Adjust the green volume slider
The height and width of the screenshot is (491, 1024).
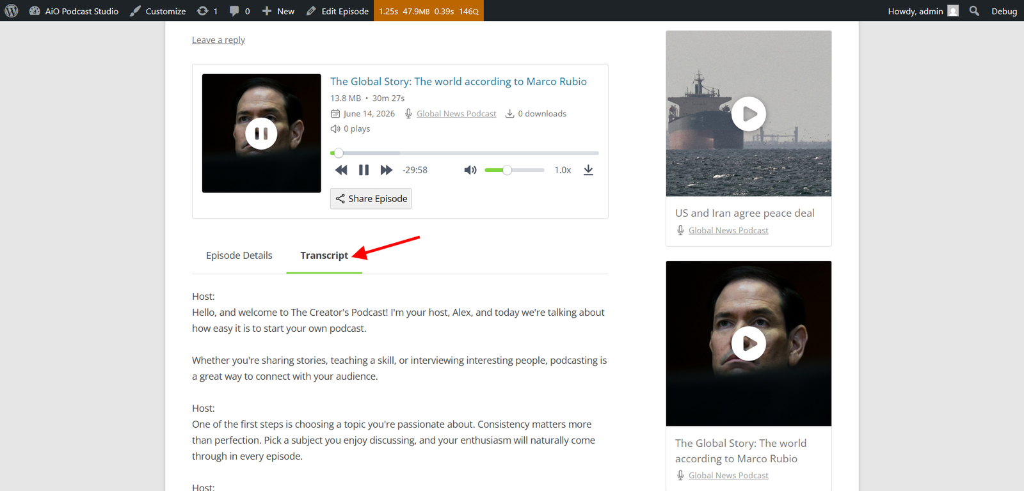click(515, 170)
